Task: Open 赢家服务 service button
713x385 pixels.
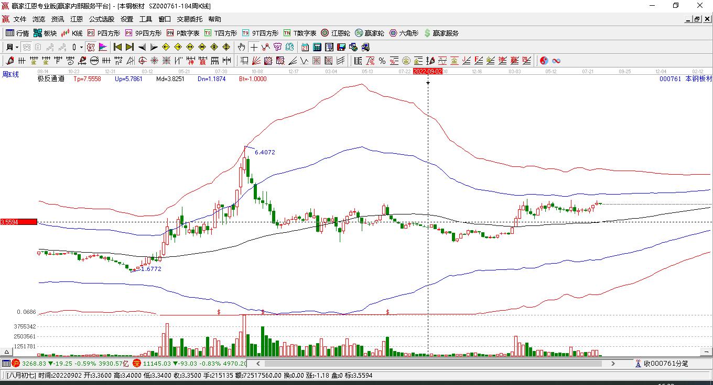Action: (441, 33)
